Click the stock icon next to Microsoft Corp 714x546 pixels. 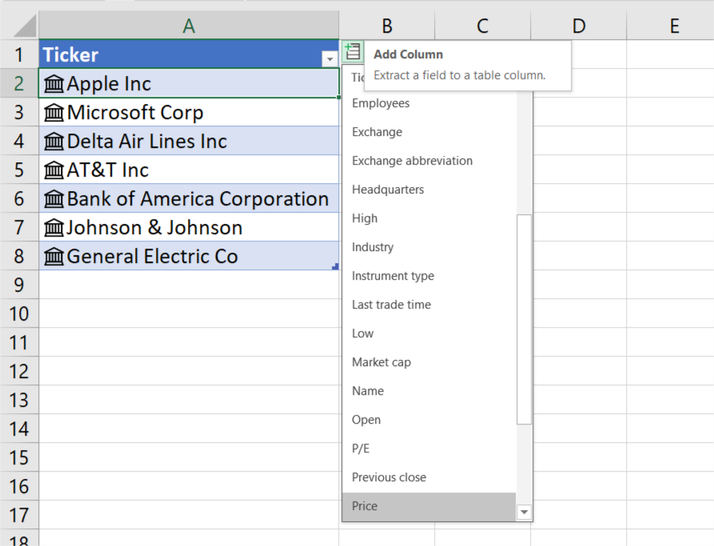[x=54, y=112]
